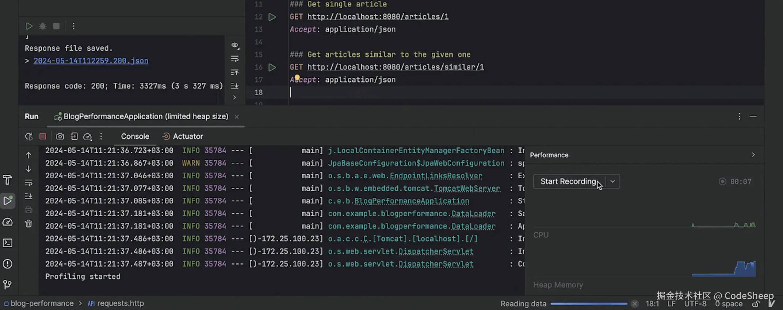Open the profiler gauge icon in run toolbar
Screen dimensions: 783x310
click(88, 136)
